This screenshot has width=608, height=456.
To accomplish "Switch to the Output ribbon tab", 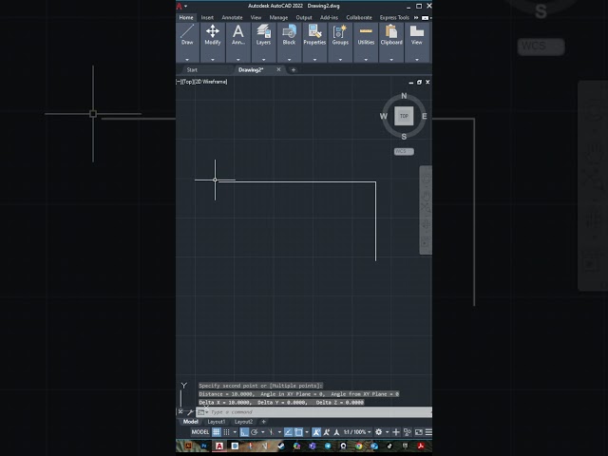I will point(304,17).
